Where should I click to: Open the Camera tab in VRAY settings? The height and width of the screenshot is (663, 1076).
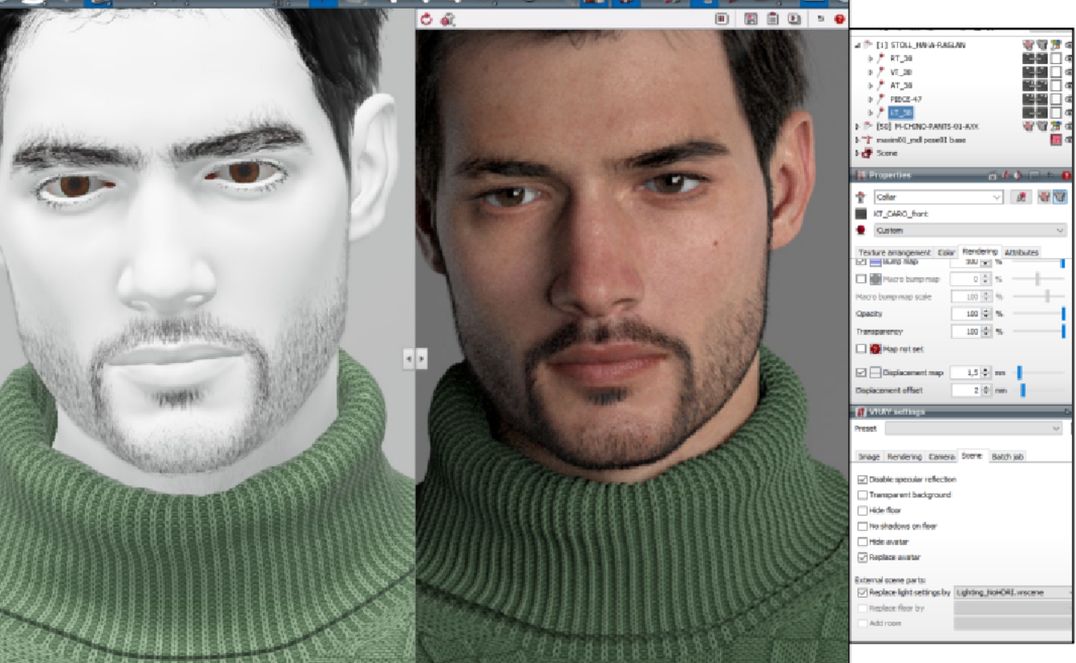(941, 457)
